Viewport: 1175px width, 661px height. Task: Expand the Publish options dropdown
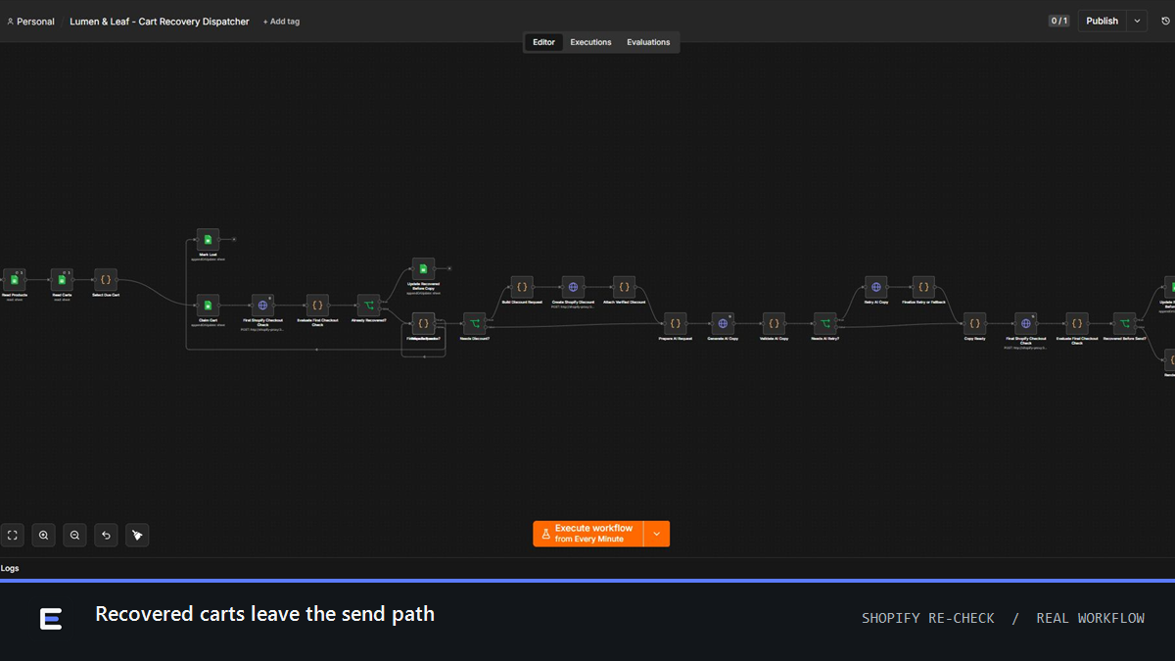[1137, 21]
